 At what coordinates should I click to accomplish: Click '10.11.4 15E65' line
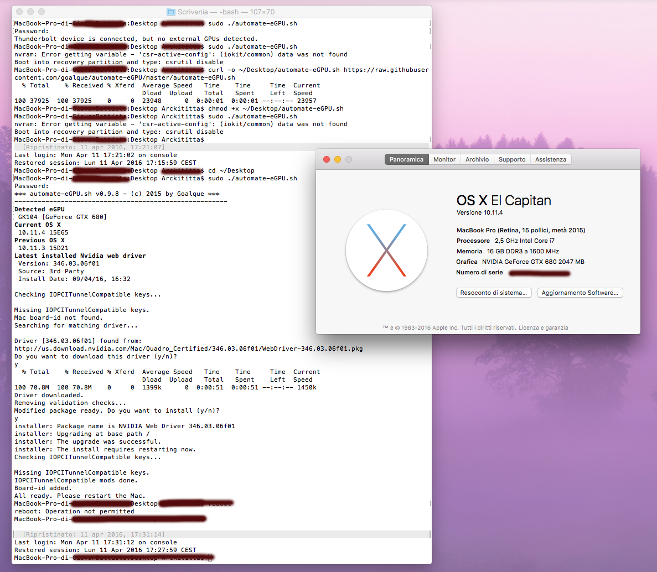[x=43, y=232]
